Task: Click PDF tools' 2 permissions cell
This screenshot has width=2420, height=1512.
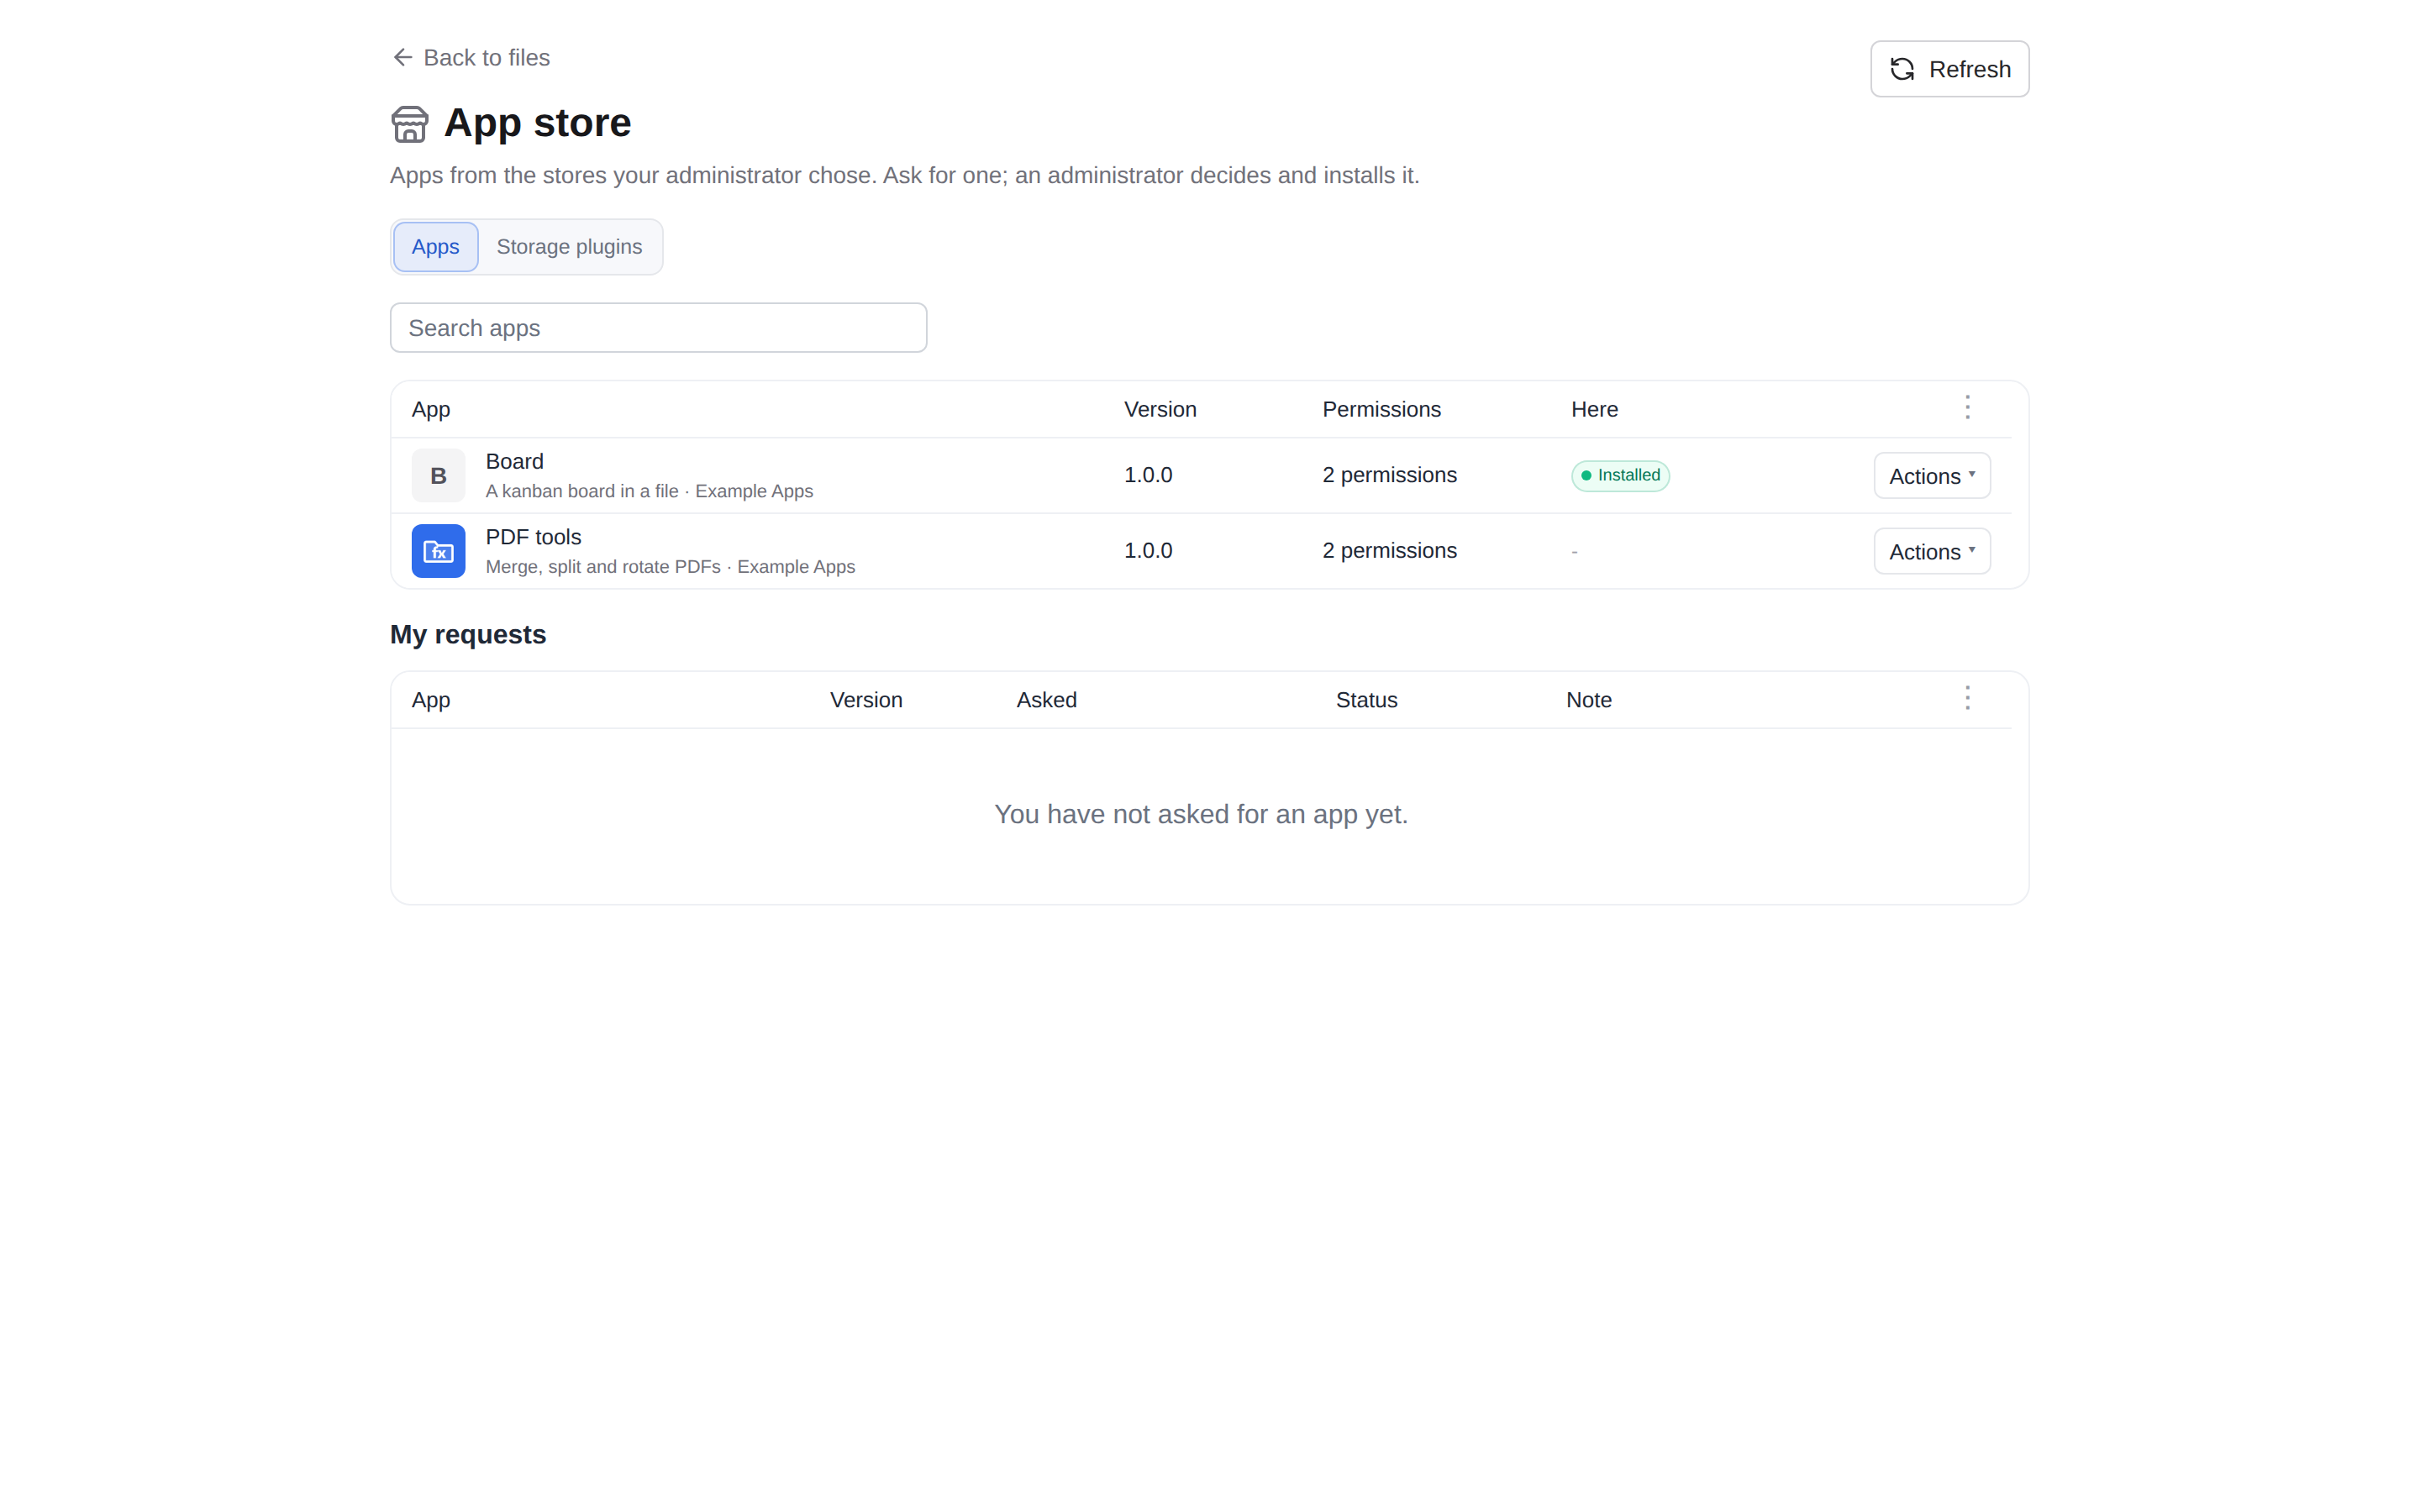Action: pos(1389,551)
